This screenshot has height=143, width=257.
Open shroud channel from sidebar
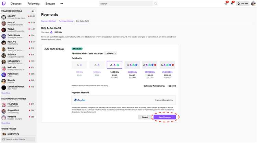pos(18,23)
